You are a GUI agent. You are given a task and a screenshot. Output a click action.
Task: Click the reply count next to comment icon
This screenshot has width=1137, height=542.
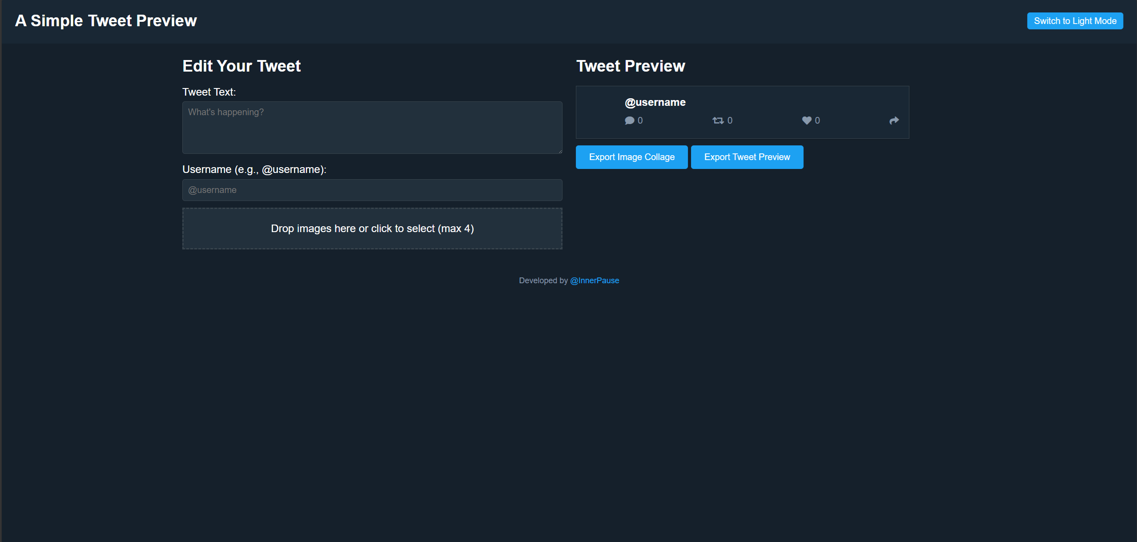point(640,120)
